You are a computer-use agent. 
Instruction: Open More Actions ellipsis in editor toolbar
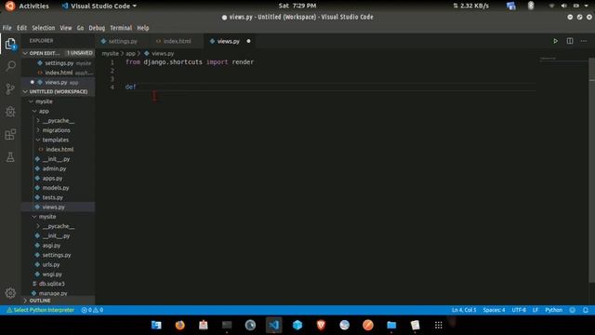(584, 41)
